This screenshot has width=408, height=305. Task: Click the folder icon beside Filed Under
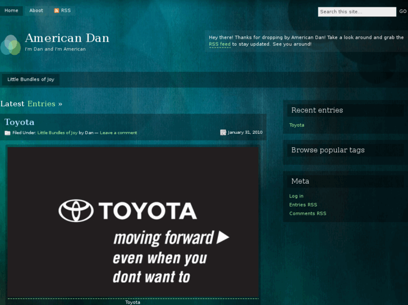point(7,133)
